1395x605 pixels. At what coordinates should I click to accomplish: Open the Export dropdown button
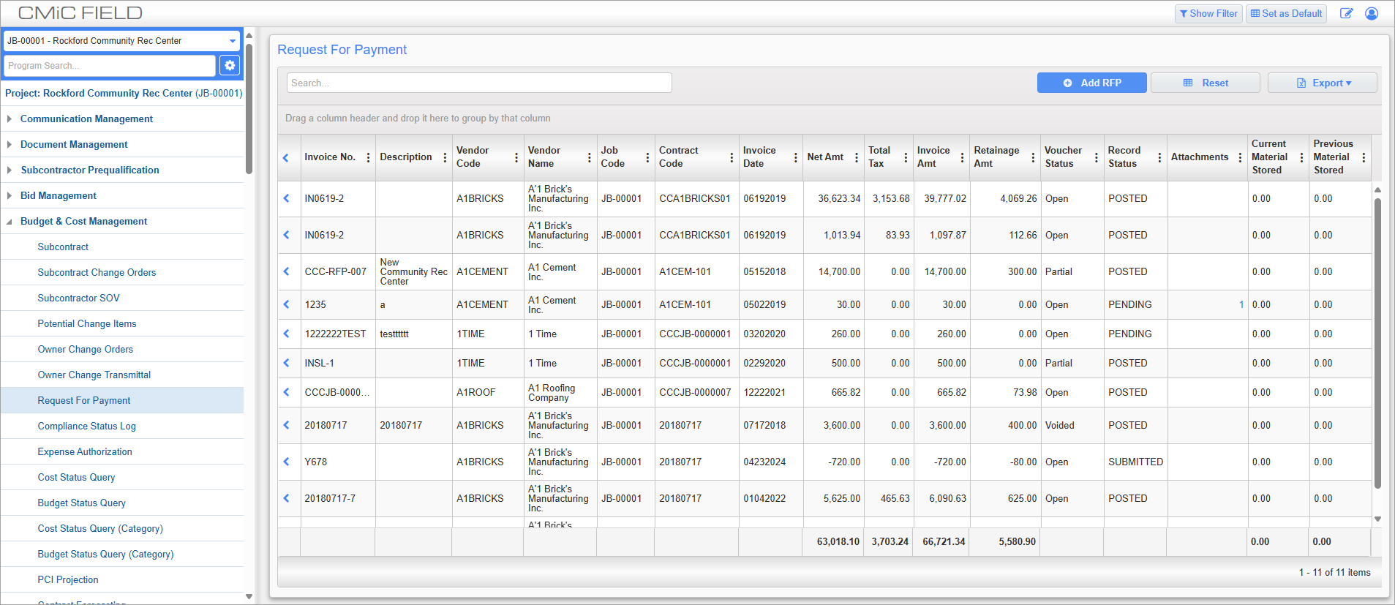(1323, 83)
